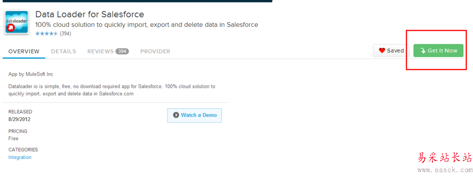This screenshot has width=473, height=177.
Task: Click the Free pricing value
Action: coord(13,138)
